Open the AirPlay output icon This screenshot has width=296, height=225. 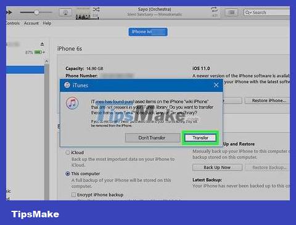pos(65,12)
